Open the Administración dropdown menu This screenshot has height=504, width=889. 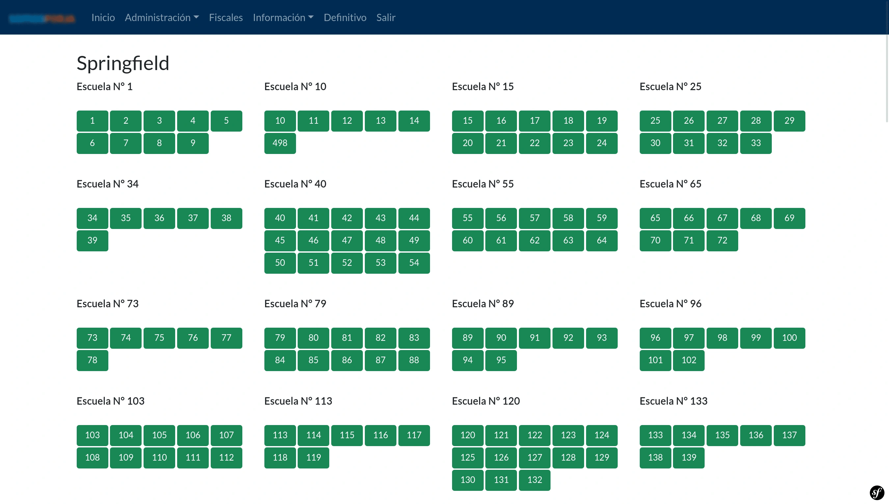point(162,17)
